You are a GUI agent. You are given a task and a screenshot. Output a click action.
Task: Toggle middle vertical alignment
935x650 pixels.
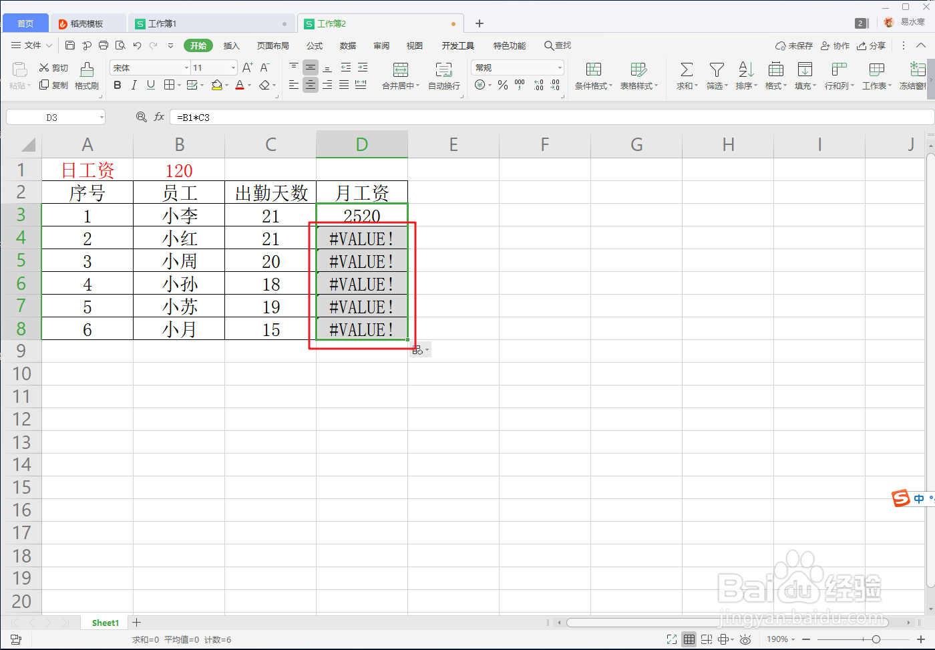pyautogui.click(x=311, y=67)
